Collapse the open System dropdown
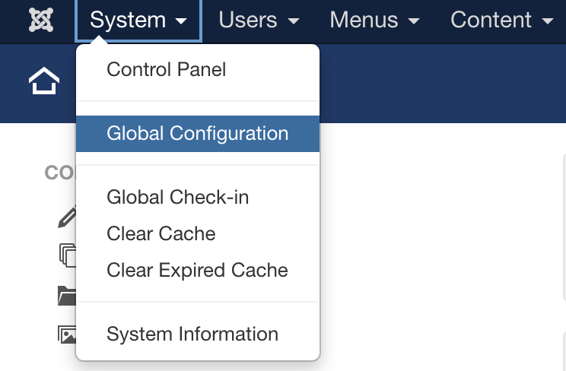 (x=138, y=21)
